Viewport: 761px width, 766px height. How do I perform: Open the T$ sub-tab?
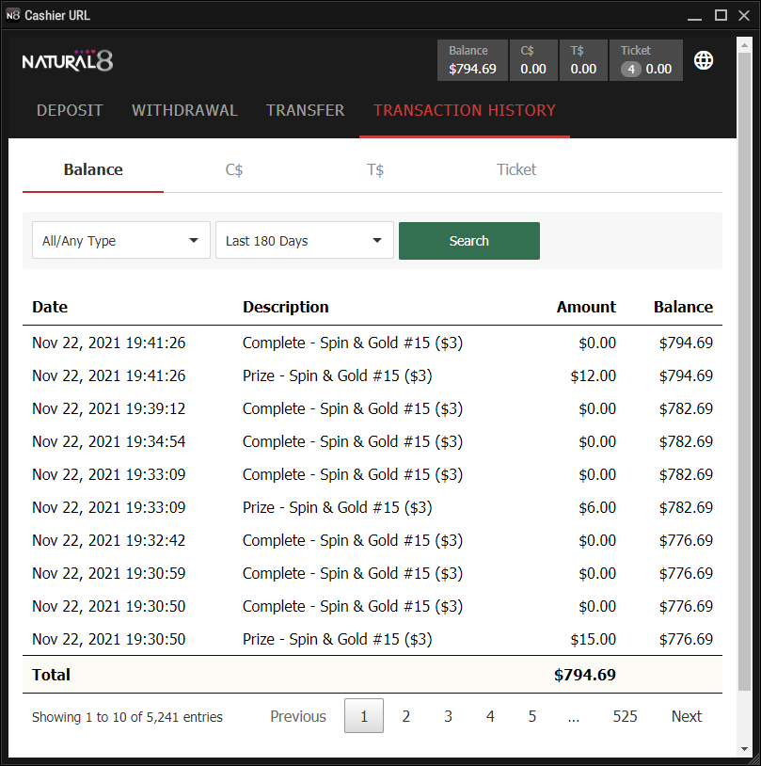(375, 169)
